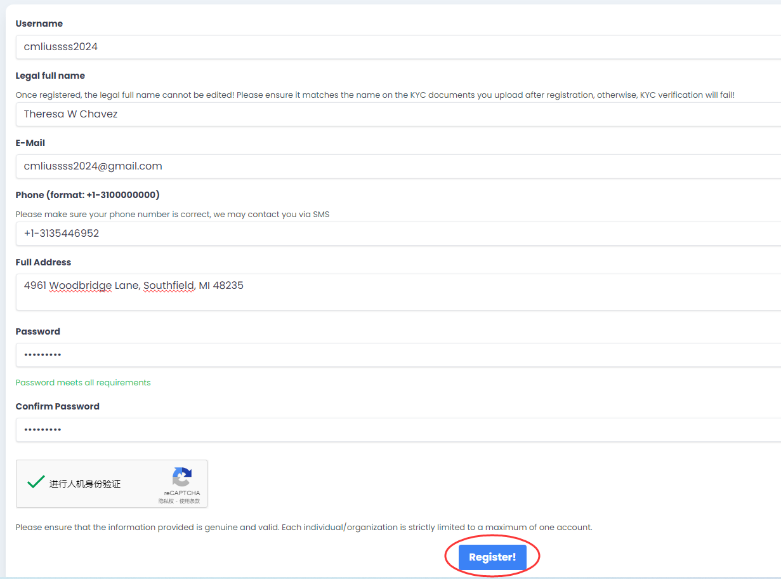Click the Confirm Password label

[x=58, y=406]
